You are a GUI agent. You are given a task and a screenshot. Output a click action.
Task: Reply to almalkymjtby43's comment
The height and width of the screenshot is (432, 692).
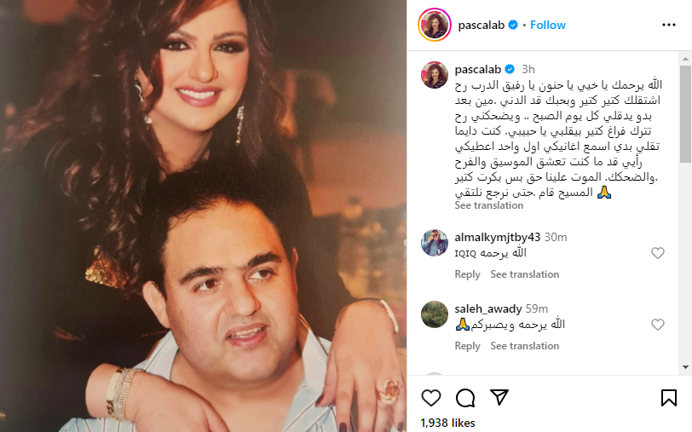pyautogui.click(x=467, y=274)
